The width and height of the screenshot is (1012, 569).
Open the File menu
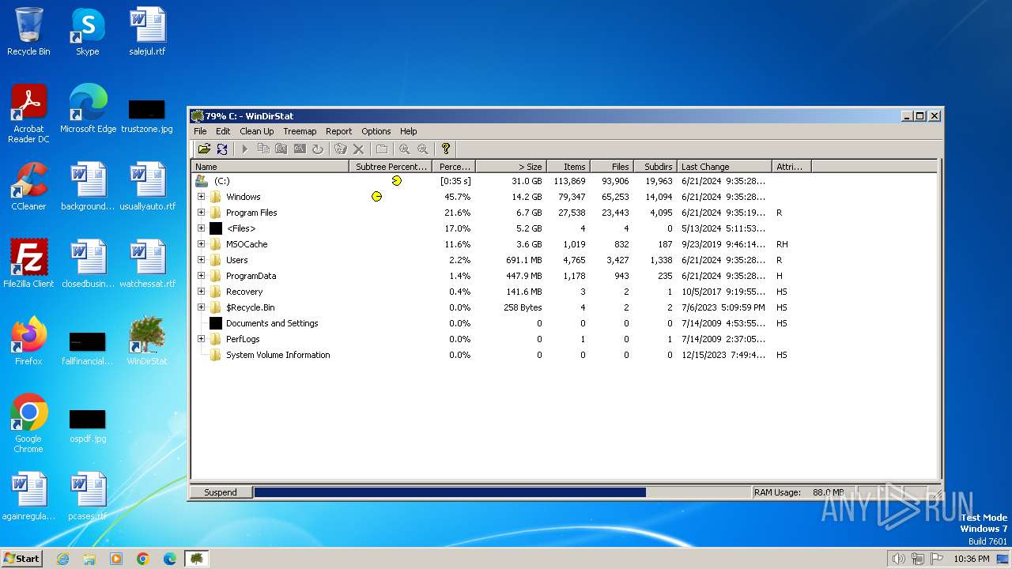tap(200, 131)
